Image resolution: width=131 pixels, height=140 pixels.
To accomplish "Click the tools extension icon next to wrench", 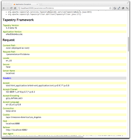I will pos(123,8).
